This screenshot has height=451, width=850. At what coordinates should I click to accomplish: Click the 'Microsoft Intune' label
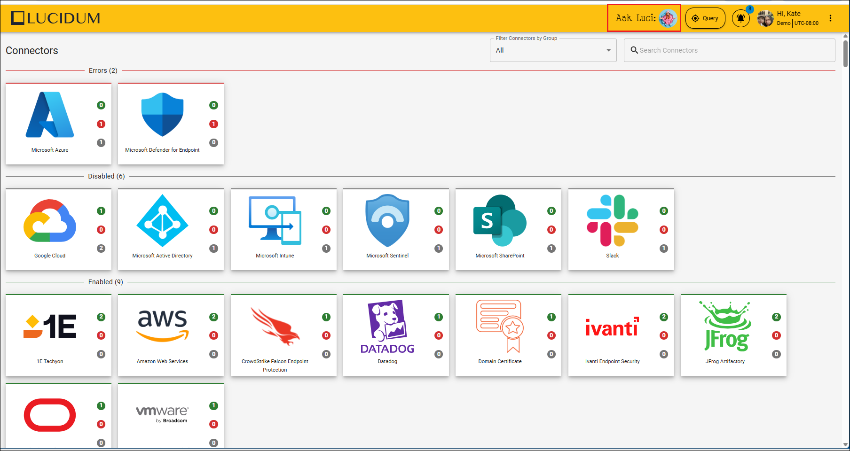275,256
